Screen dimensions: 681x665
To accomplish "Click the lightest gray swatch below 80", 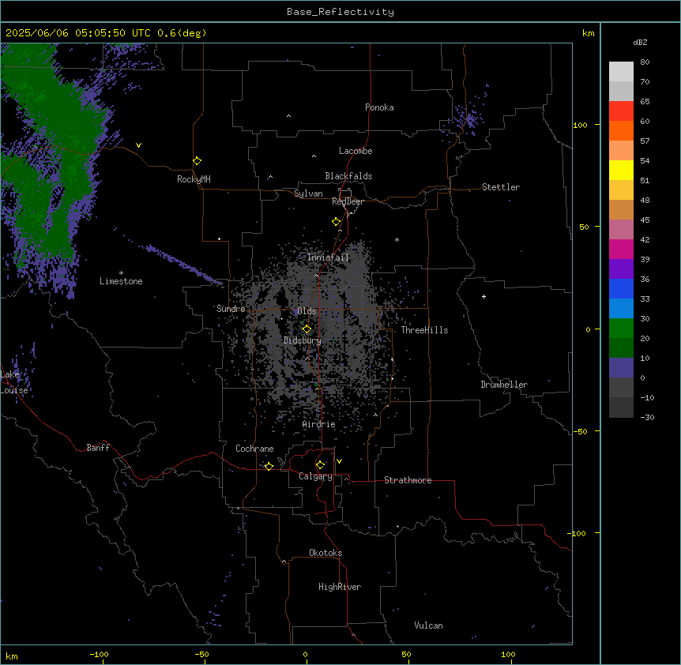I will 621,72.
